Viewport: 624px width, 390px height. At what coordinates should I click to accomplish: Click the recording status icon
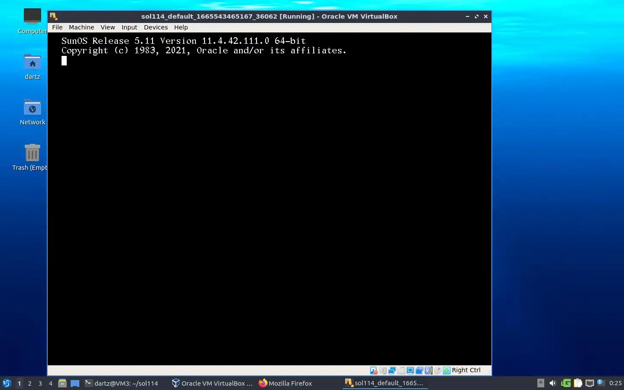tap(438, 370)
